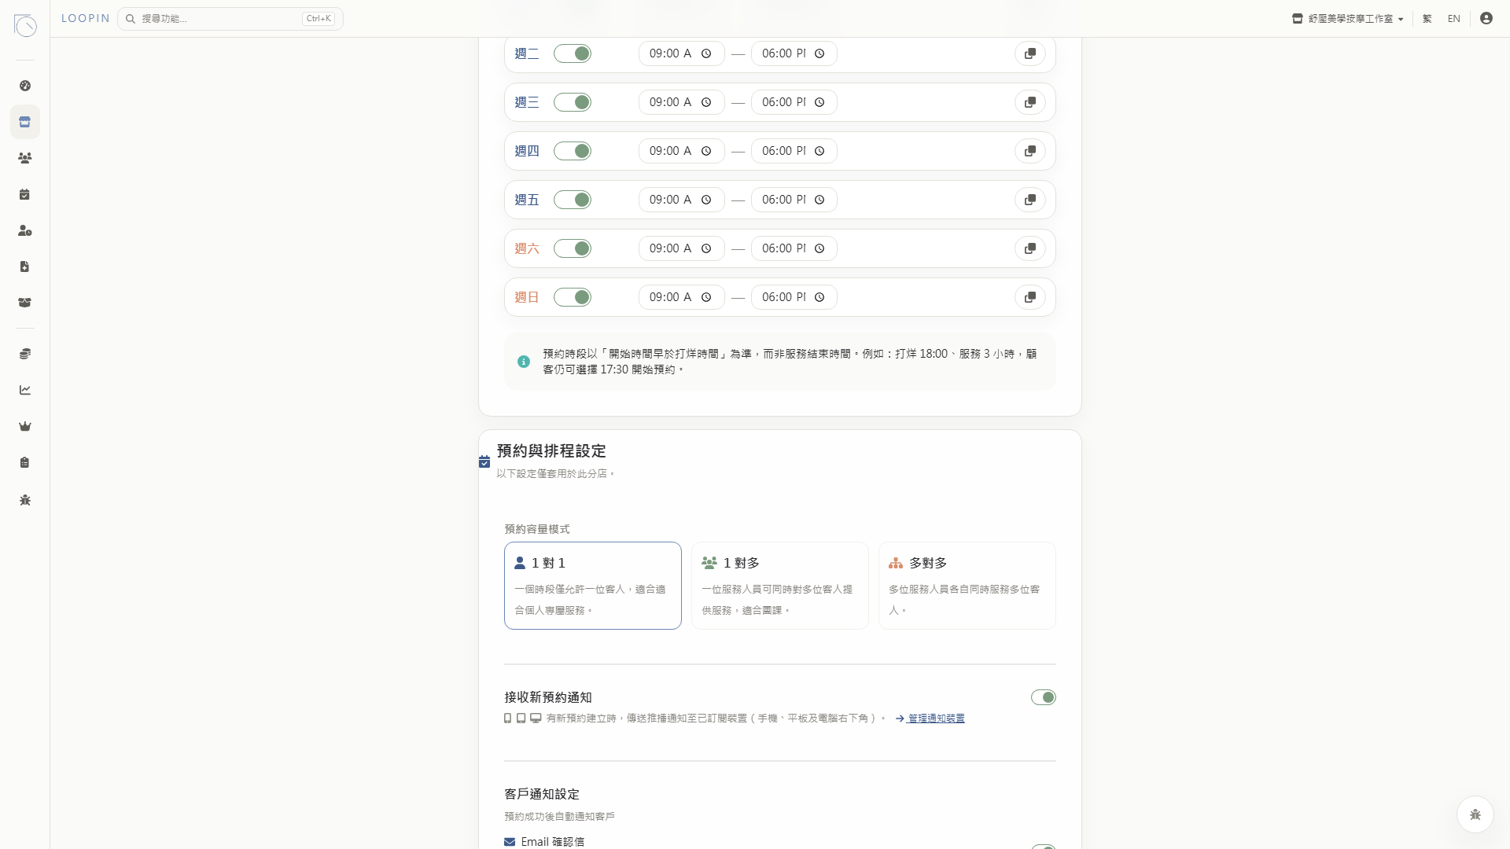Edit 週二 closing time field
The height and width of the screenshot is (849, 1510).
click(x=794, y=53)
